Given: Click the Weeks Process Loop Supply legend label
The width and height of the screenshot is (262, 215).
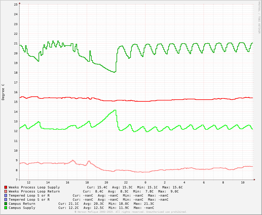Looking at the screenshot, I should click(34, 187).
